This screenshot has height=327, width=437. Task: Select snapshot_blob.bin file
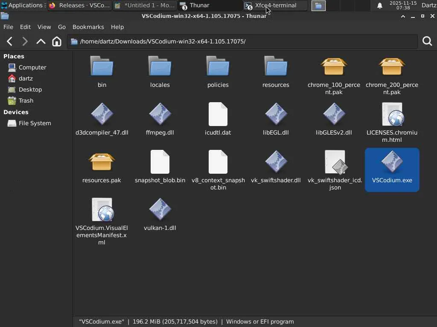[x=160, y=167]
